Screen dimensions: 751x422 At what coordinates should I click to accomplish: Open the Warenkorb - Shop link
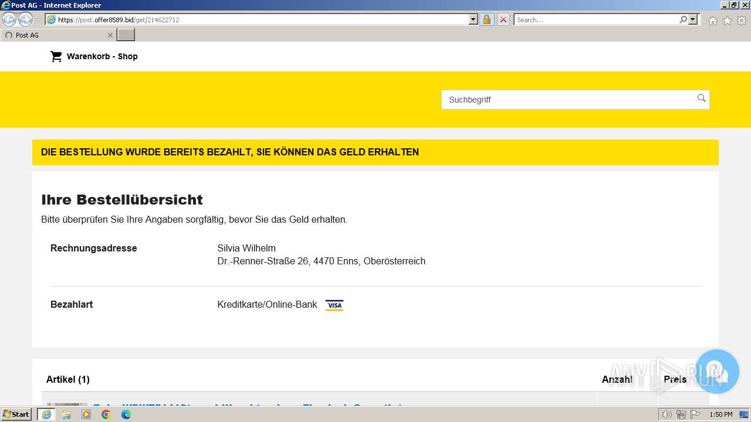(x=102, y=56)
